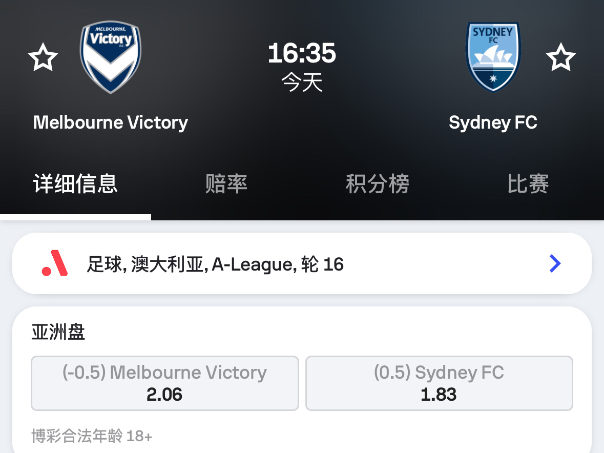The image size is (604, 453).
Task: Switch to the 积分榜 tab
Action: tap(378, 184)
